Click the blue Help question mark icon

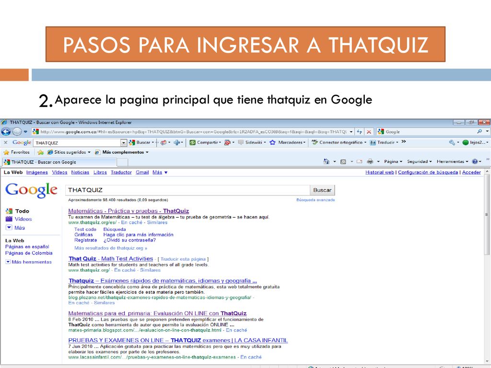pyautogui.click(x=475, y=161)
